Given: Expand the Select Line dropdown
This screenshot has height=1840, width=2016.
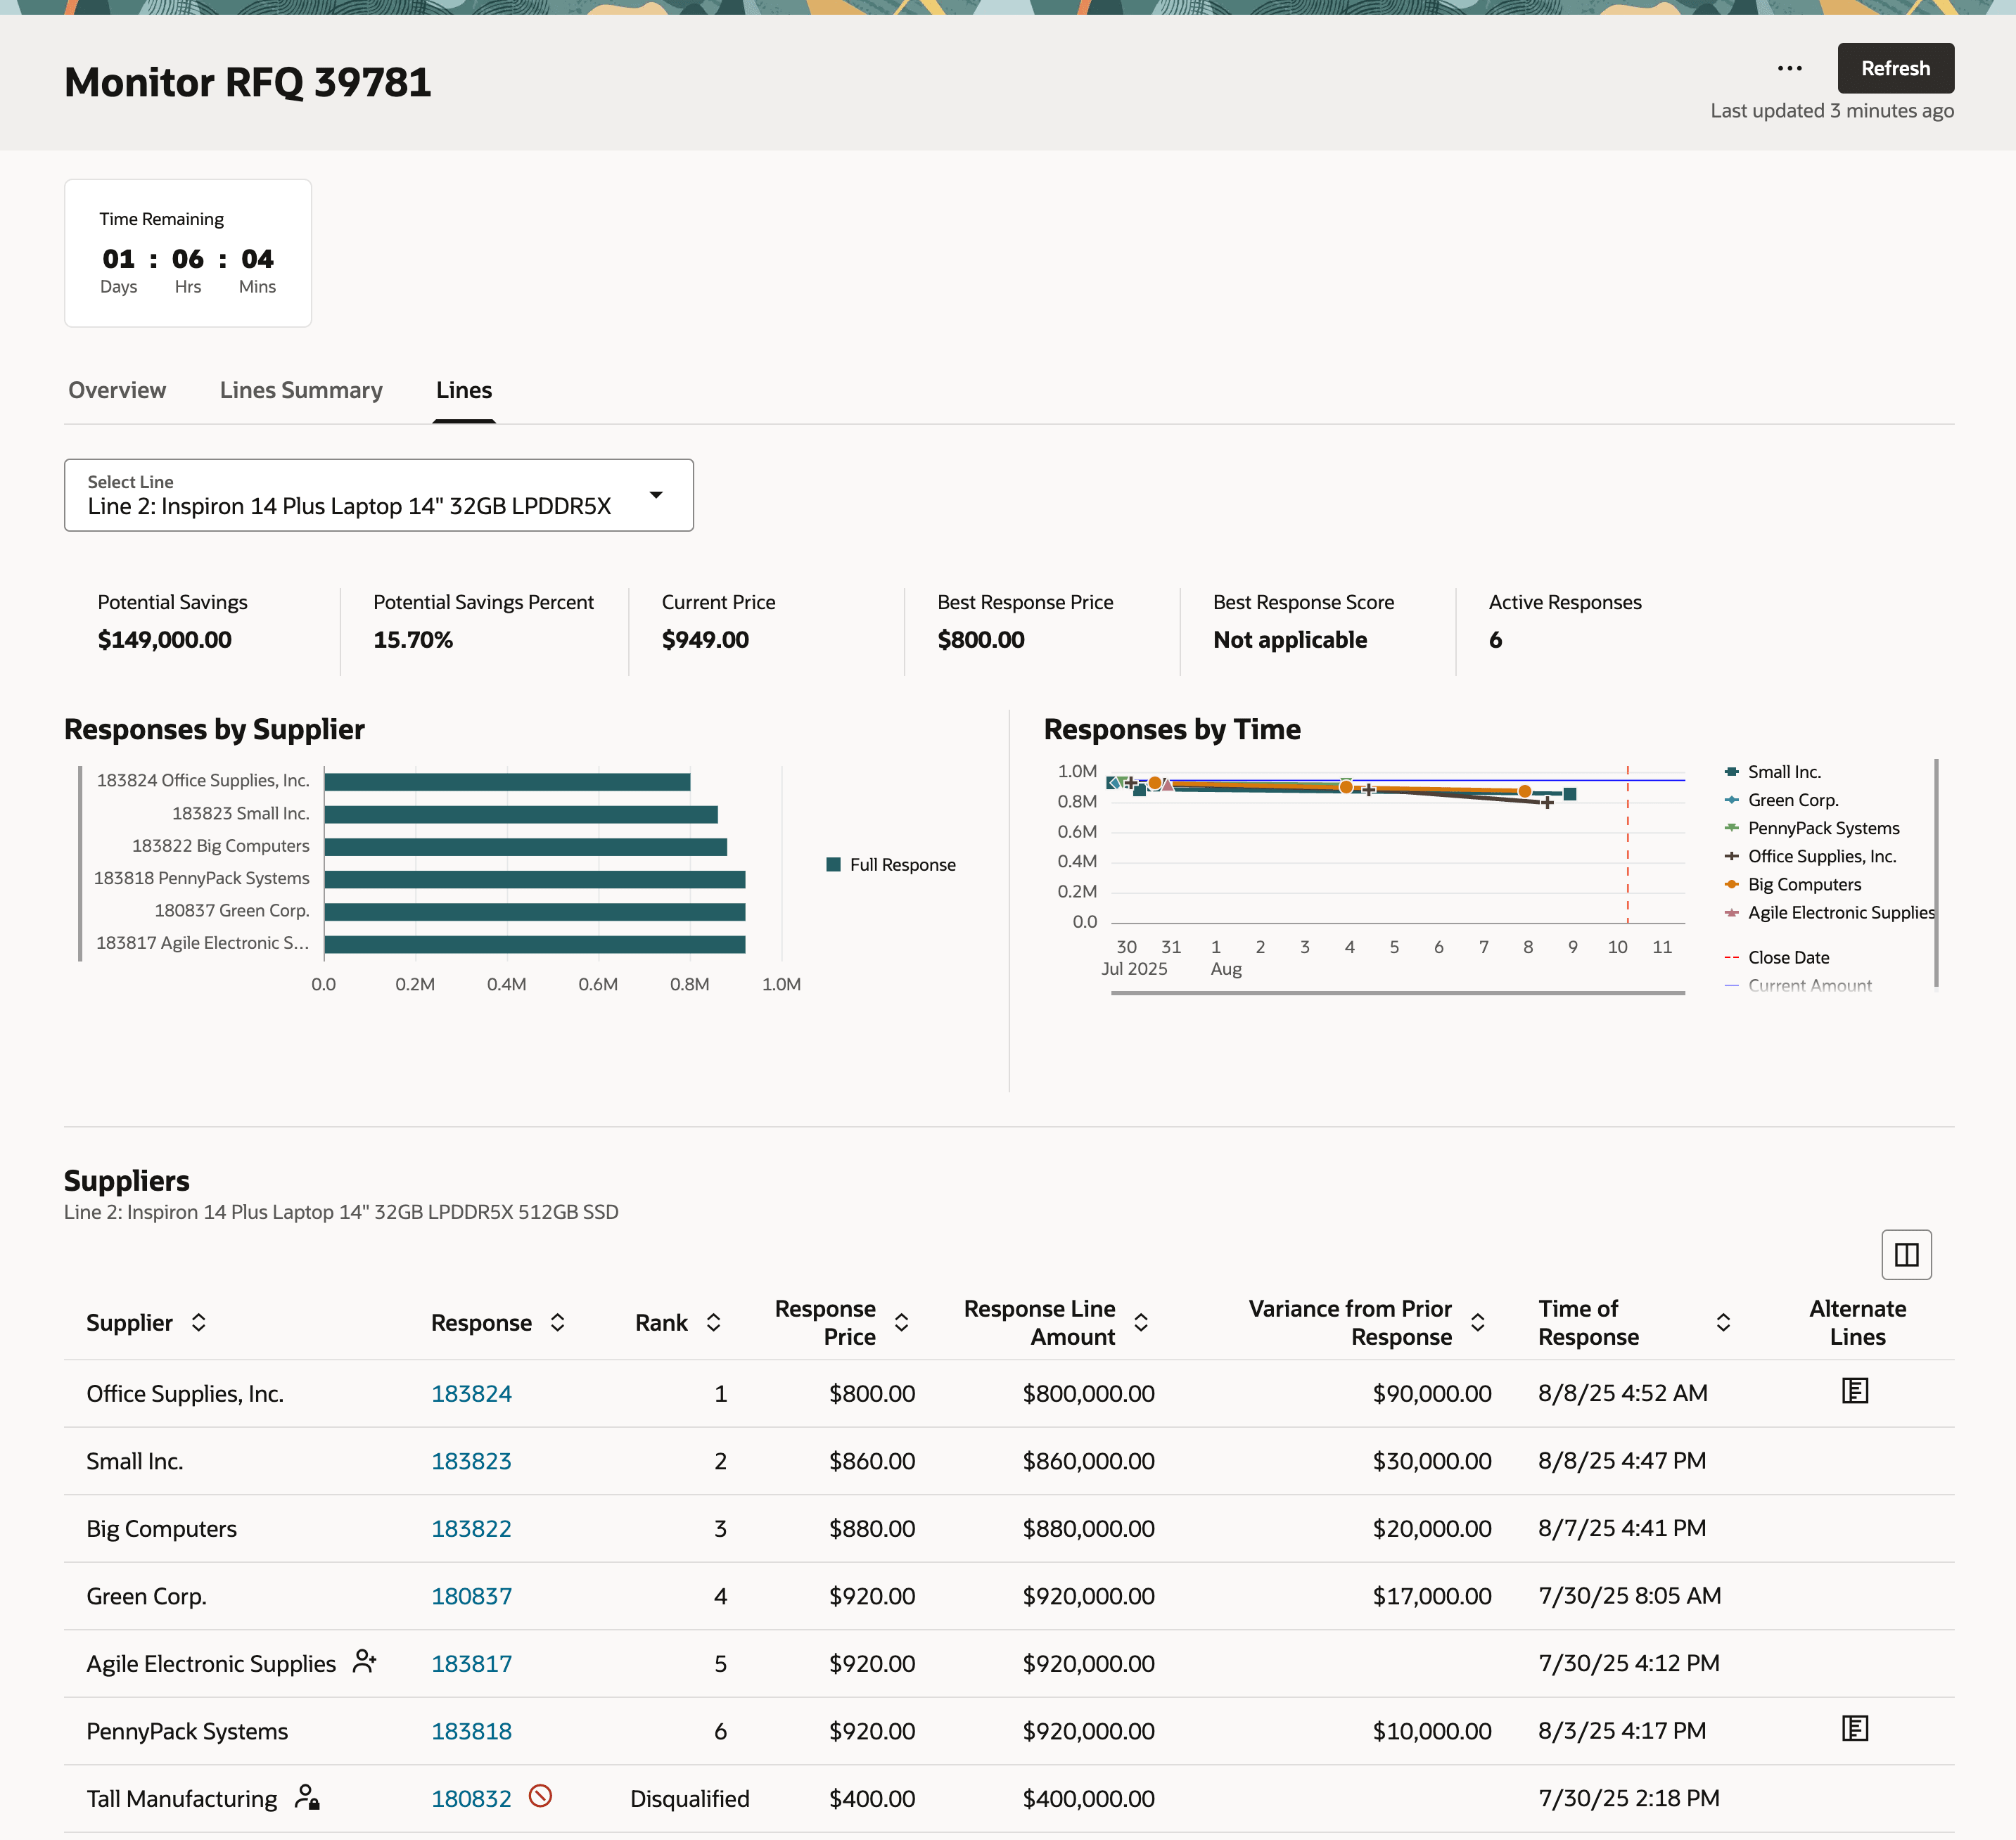Looking at the screenshot, I should click(656, 495).
